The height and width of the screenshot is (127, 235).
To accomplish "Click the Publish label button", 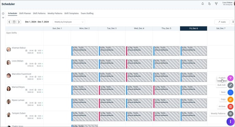I will [222, 78].
